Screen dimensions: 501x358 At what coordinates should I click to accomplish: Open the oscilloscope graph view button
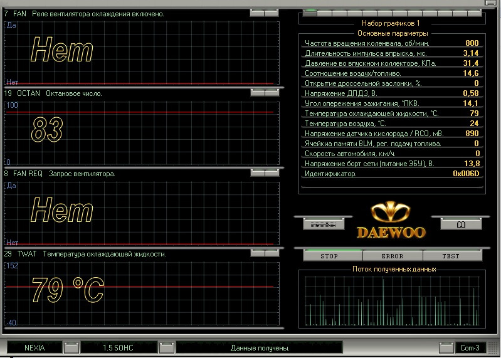[x=324, y=224]
